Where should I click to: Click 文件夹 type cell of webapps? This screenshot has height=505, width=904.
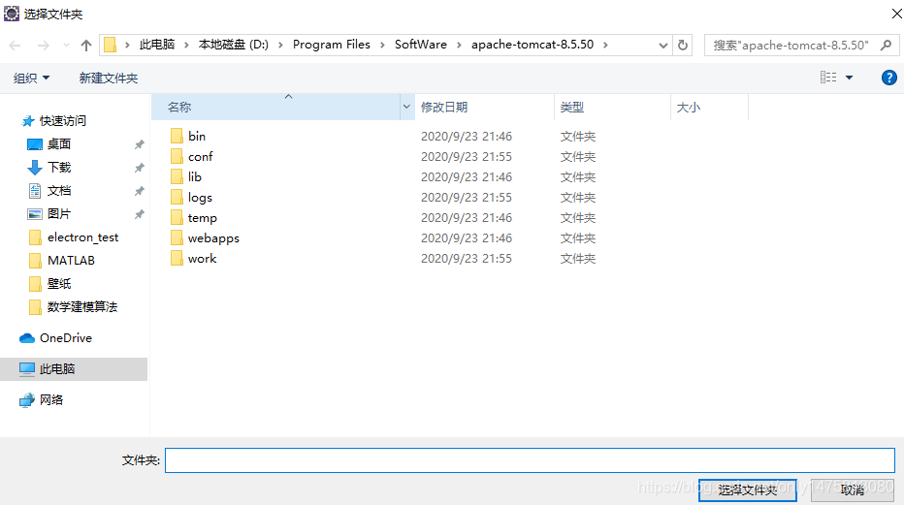[578, 237]
